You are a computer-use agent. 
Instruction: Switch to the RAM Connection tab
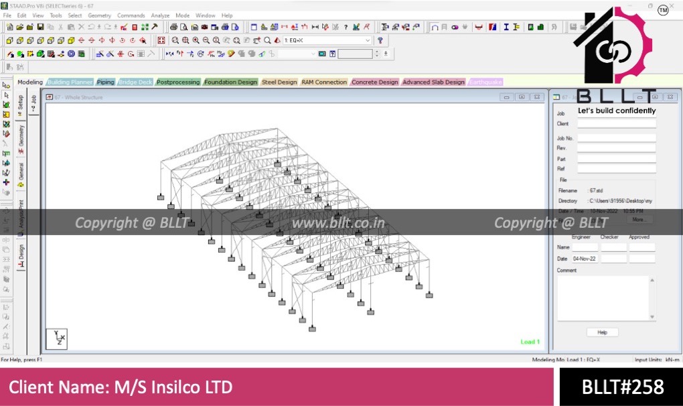(324, 82)
